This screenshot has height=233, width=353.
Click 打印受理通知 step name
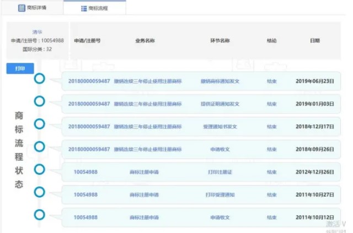[x=220, y=195]
